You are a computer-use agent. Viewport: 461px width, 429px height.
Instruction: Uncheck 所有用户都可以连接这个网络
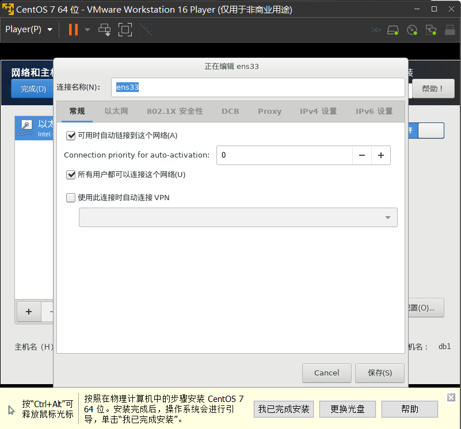(x=71, y=173)
